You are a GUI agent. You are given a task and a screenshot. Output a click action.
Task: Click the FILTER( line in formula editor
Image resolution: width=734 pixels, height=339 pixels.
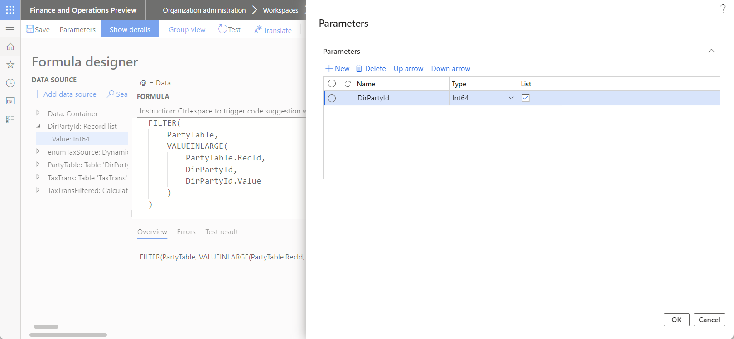coord(164,123)
